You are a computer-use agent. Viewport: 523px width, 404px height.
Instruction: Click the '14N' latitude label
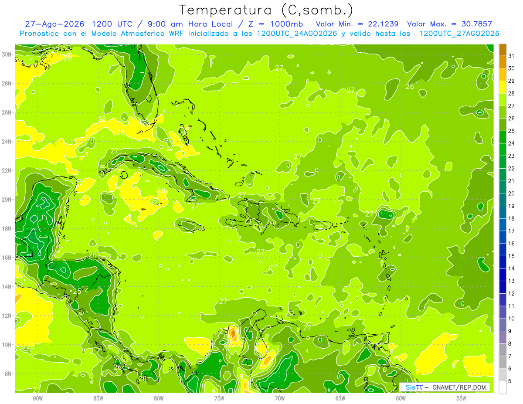pos(7,286)
